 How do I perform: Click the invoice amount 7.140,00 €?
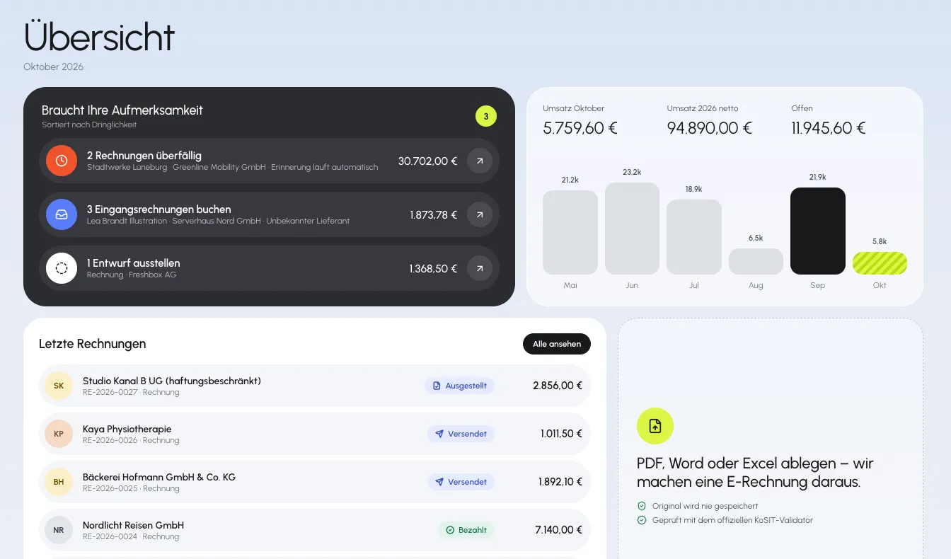[x=558, y=530]
